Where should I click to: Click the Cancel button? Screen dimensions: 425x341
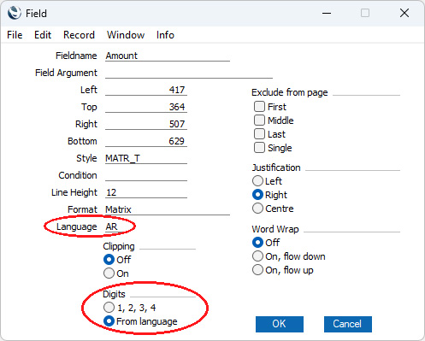[348, 324]
